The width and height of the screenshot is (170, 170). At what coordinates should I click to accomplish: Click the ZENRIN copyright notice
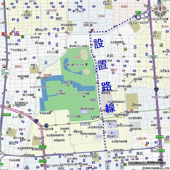click(155, 168)
